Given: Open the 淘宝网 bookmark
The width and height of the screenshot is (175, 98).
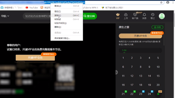Looking at the screenshot, I should [45, 8].
